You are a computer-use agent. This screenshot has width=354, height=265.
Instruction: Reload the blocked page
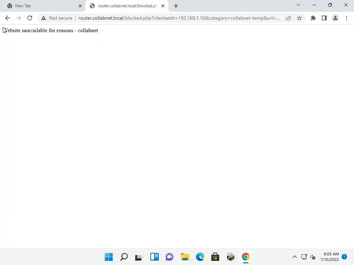click(30, 18)
